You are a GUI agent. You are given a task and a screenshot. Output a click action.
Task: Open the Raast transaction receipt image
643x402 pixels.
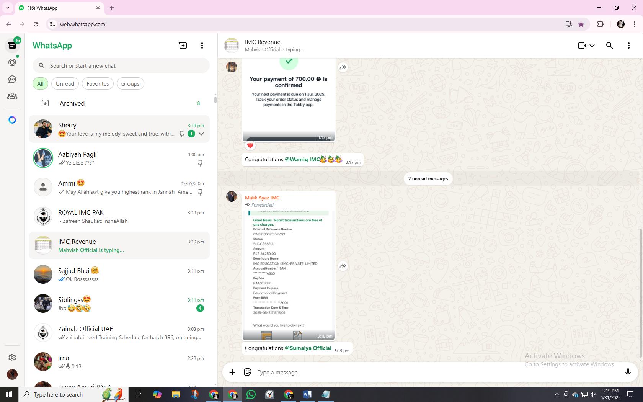(x=289, y=275)
